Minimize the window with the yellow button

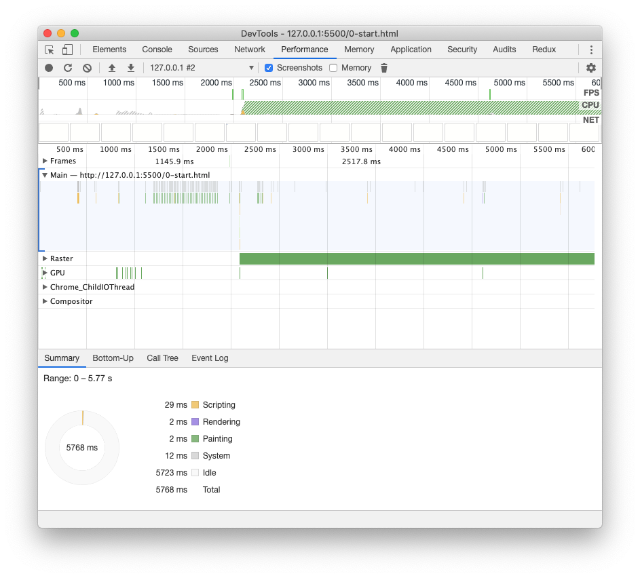click(61, 33)
